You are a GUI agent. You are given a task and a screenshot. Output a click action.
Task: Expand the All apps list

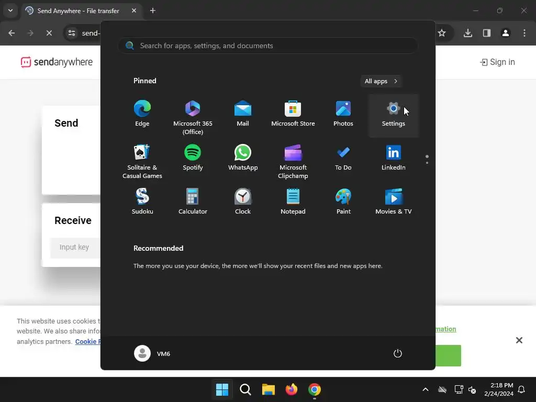click(381, 81)
